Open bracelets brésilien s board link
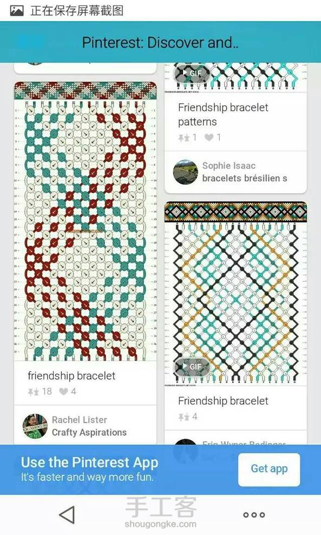Viewport: 321px width, 535px height. click(x=245, y=178)
